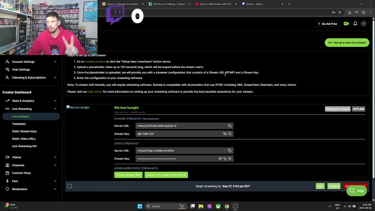Click Assign Regular Key button
The height and width of the screenshot is (211, 375).
click(128, 175)
